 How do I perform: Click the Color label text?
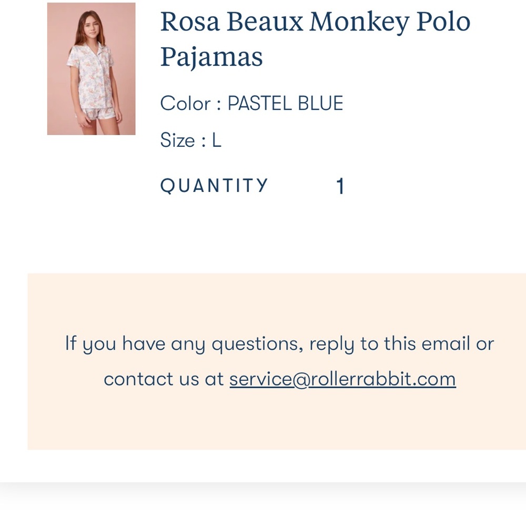pos(186,103)
